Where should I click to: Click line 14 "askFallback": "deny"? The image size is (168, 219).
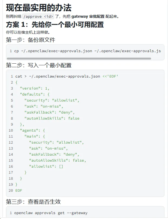click(x=54, y=154)
